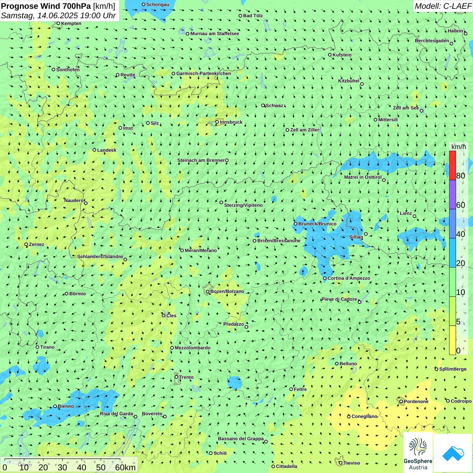This screenshot has height=473, width=473.
Task: Click the 'Schwaz' label
Action: click(274, 105)
